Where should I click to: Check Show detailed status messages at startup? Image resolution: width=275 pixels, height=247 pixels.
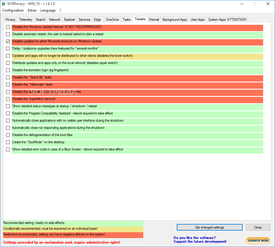tap(8, 106)
